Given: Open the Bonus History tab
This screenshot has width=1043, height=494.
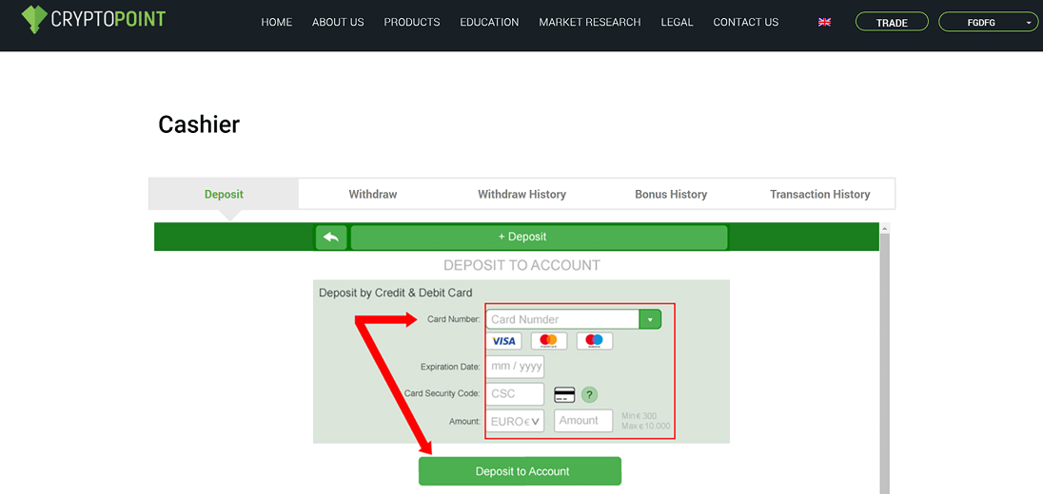Looking at the screenshot, I should (x=671, y=194).
